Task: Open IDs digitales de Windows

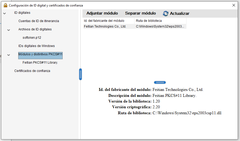Action: coord(36,46)
